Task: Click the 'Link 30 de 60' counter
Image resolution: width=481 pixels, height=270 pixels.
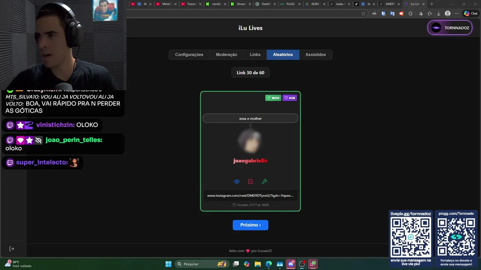Action: click(250, 73)
